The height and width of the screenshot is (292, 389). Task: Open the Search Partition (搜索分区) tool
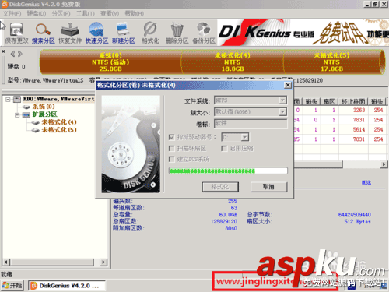pos(44,33)
